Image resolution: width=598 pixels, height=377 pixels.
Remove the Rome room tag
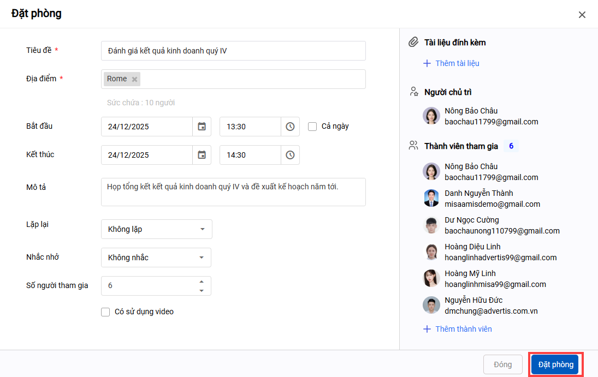tap(134, 79)
